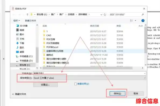Click the Save (保存) button
Image resolution: width=160 pixels, height=106 pixels.
[117, 93]
